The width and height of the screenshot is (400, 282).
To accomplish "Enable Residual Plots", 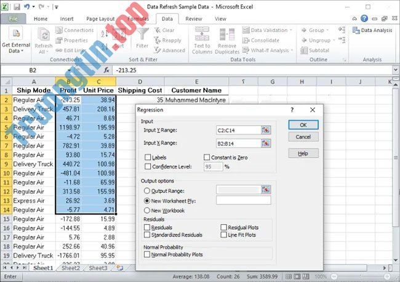I will pos(223,227).
